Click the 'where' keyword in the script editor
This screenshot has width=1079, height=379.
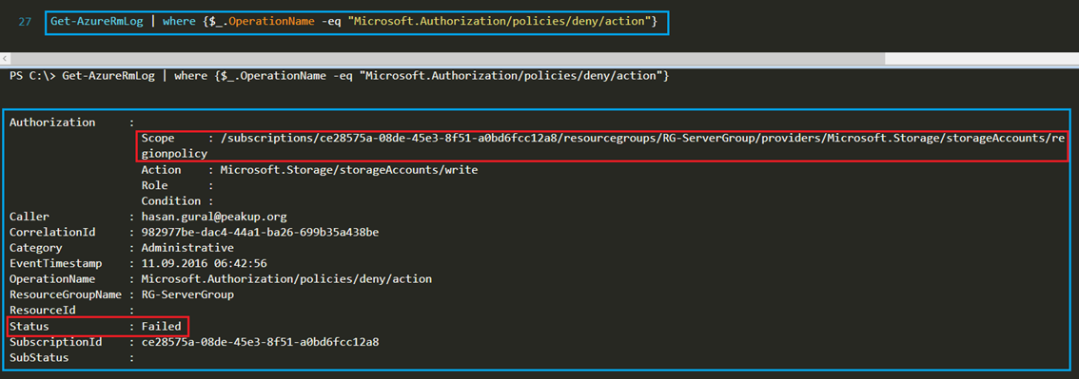click(x=180, y=21)
